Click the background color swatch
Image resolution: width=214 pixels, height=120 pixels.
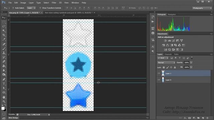pos(5,110)
